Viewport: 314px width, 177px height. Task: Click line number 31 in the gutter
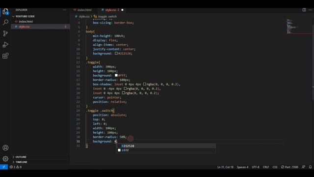coord(78,141)
